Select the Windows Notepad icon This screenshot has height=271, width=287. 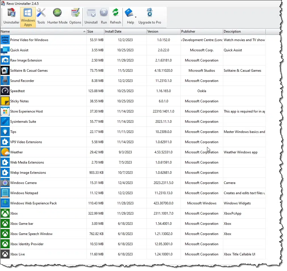tap(5, 193)
